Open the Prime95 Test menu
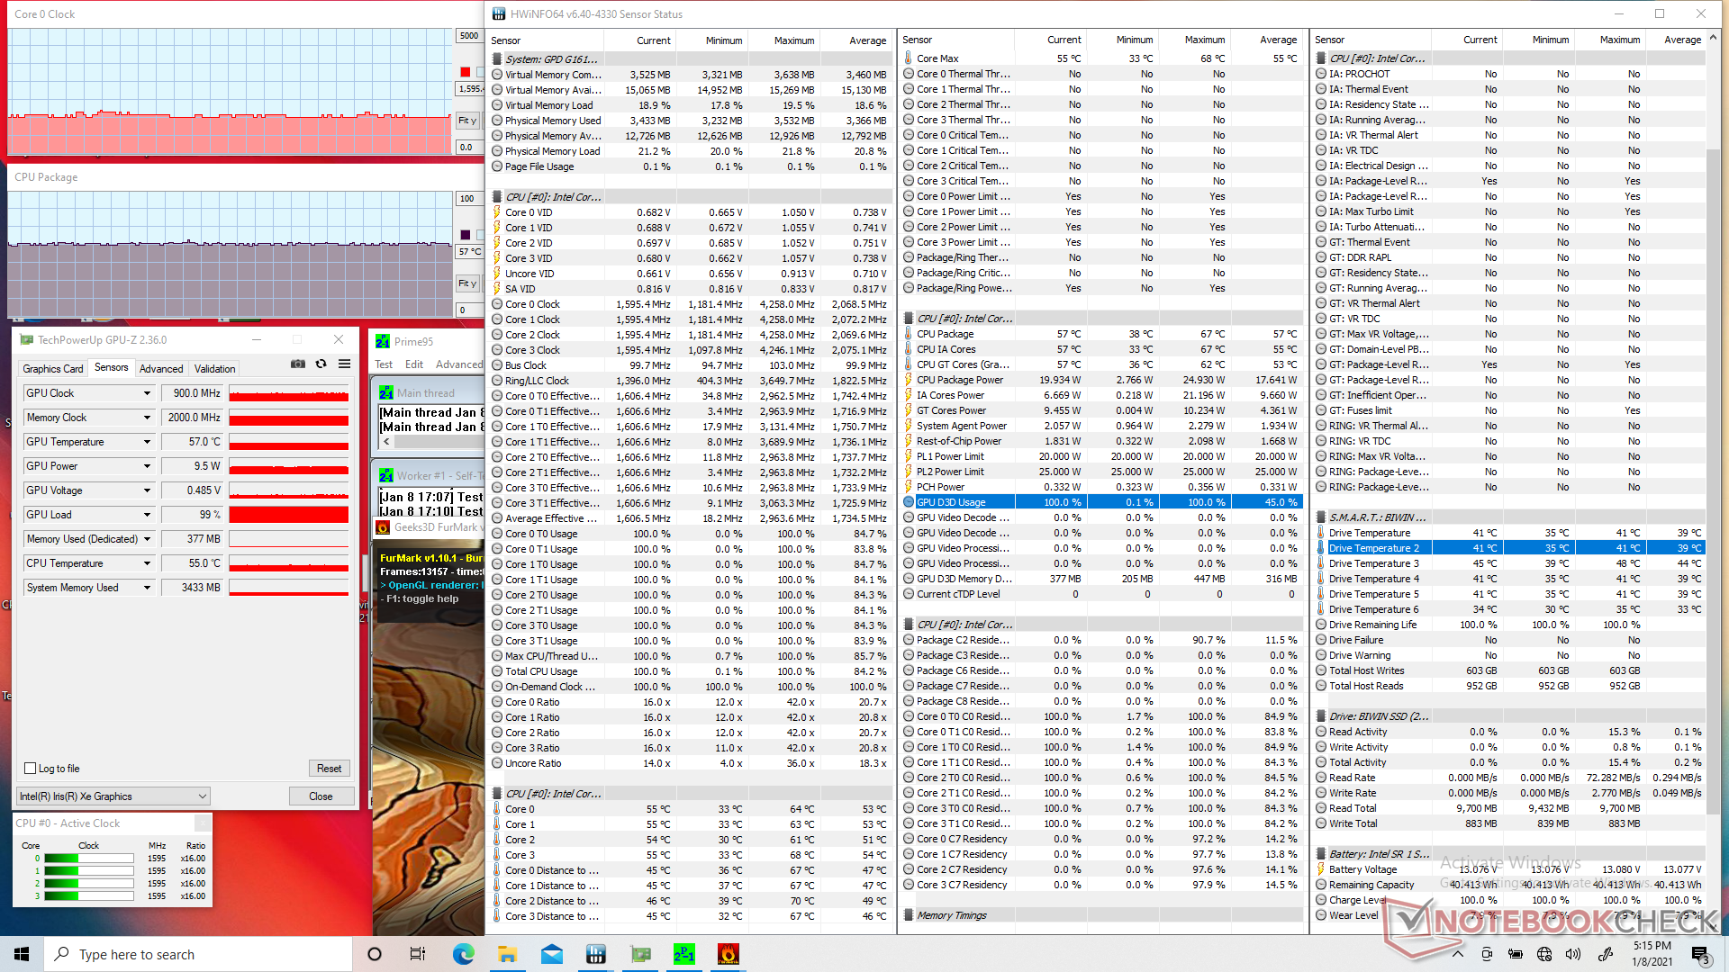 [384, 364]
